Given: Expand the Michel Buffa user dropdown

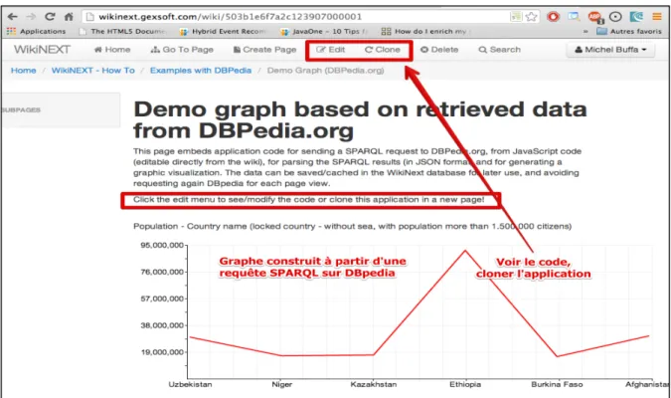Looking at the screenshot, I should (610, 50).
